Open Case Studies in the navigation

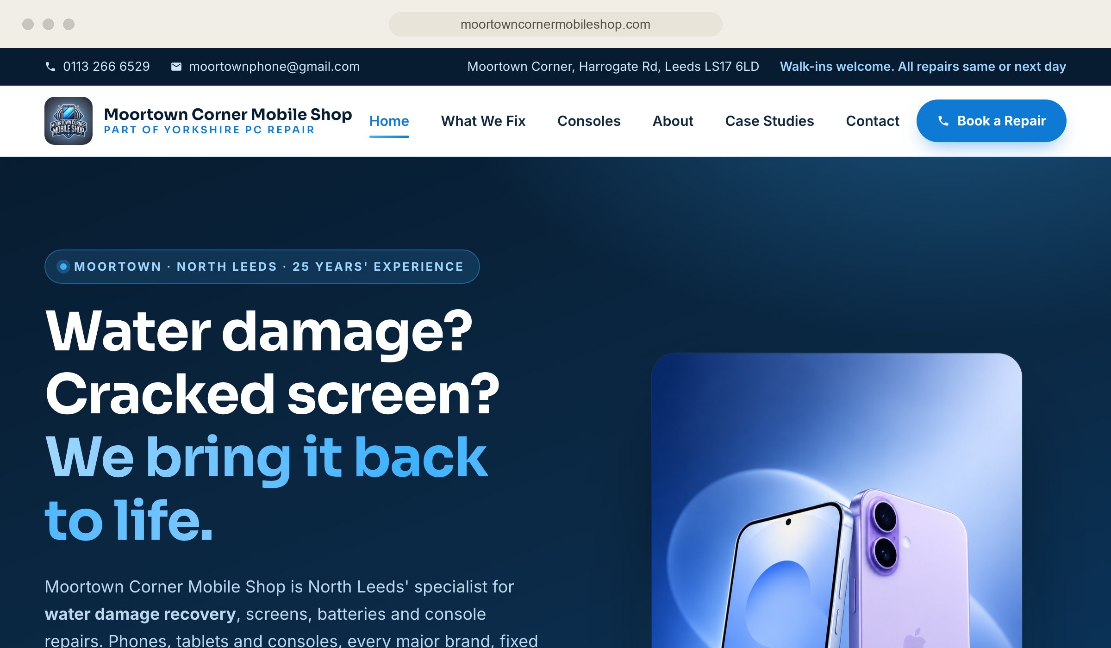click(769, 121)
